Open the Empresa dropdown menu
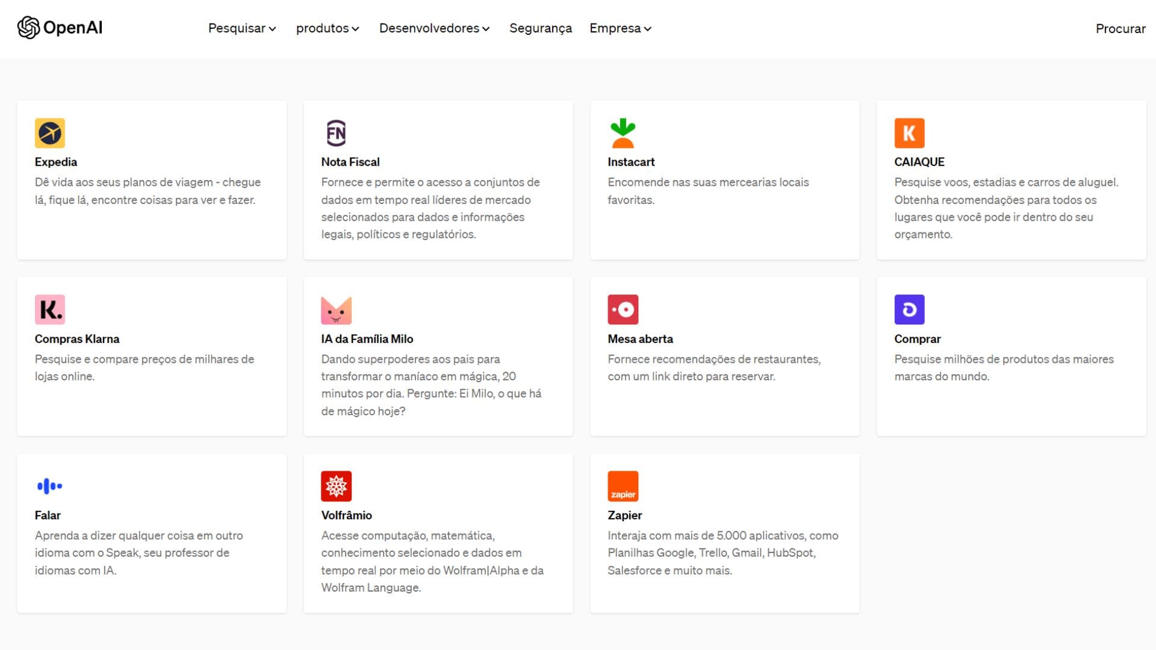Screen dimensions: 1156x650 click(x=620, y=28)
